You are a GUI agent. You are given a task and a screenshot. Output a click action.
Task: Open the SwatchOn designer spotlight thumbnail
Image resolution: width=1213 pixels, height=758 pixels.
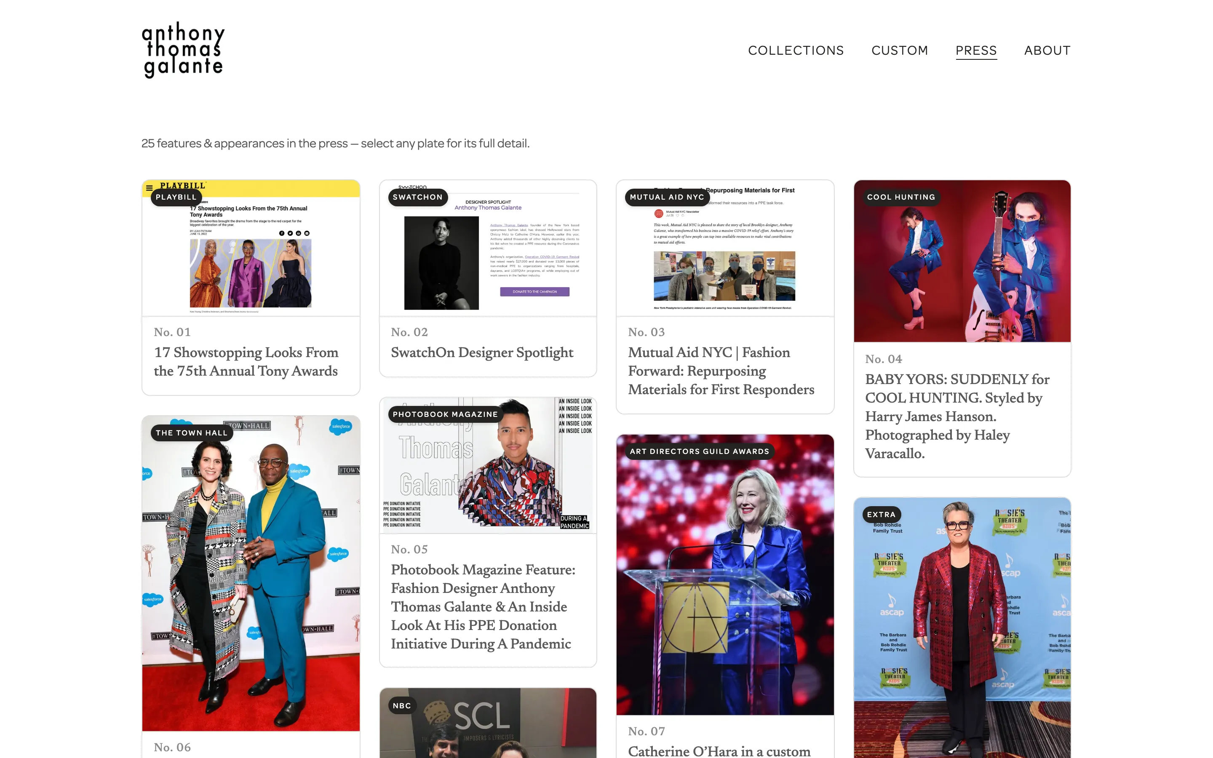click(488, 248)
